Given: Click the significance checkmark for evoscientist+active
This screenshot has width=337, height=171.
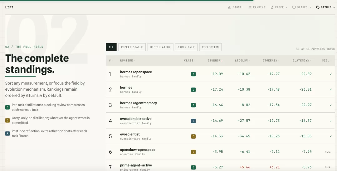Looking at the screenshot, I should pyautogui.click(x=330, y=121).
